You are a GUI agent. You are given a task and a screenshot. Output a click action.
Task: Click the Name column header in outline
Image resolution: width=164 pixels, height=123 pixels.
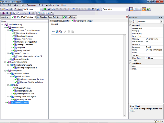(25, 21)
